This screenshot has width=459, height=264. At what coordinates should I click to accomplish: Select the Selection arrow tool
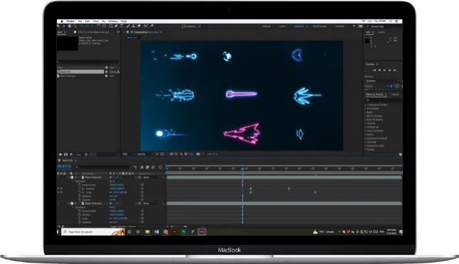point(64,26)
